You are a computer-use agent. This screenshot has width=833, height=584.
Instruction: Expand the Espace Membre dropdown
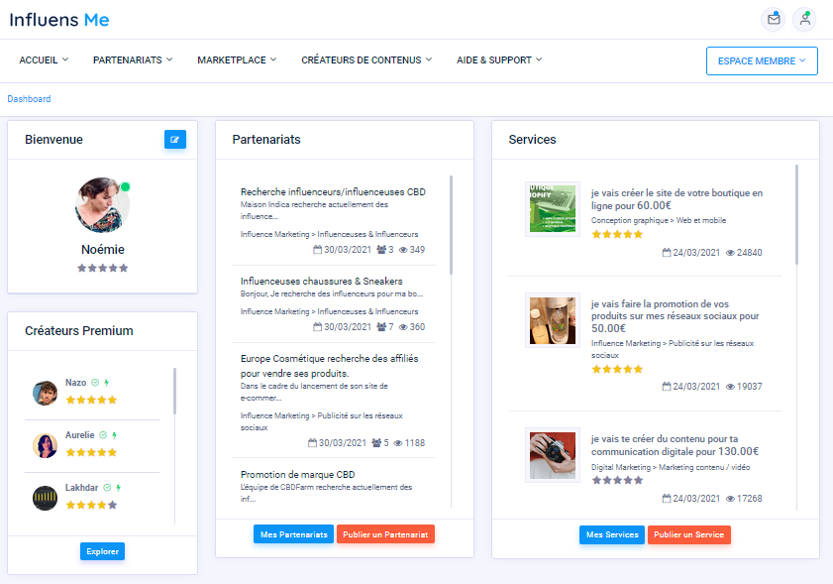pos(761,60)
